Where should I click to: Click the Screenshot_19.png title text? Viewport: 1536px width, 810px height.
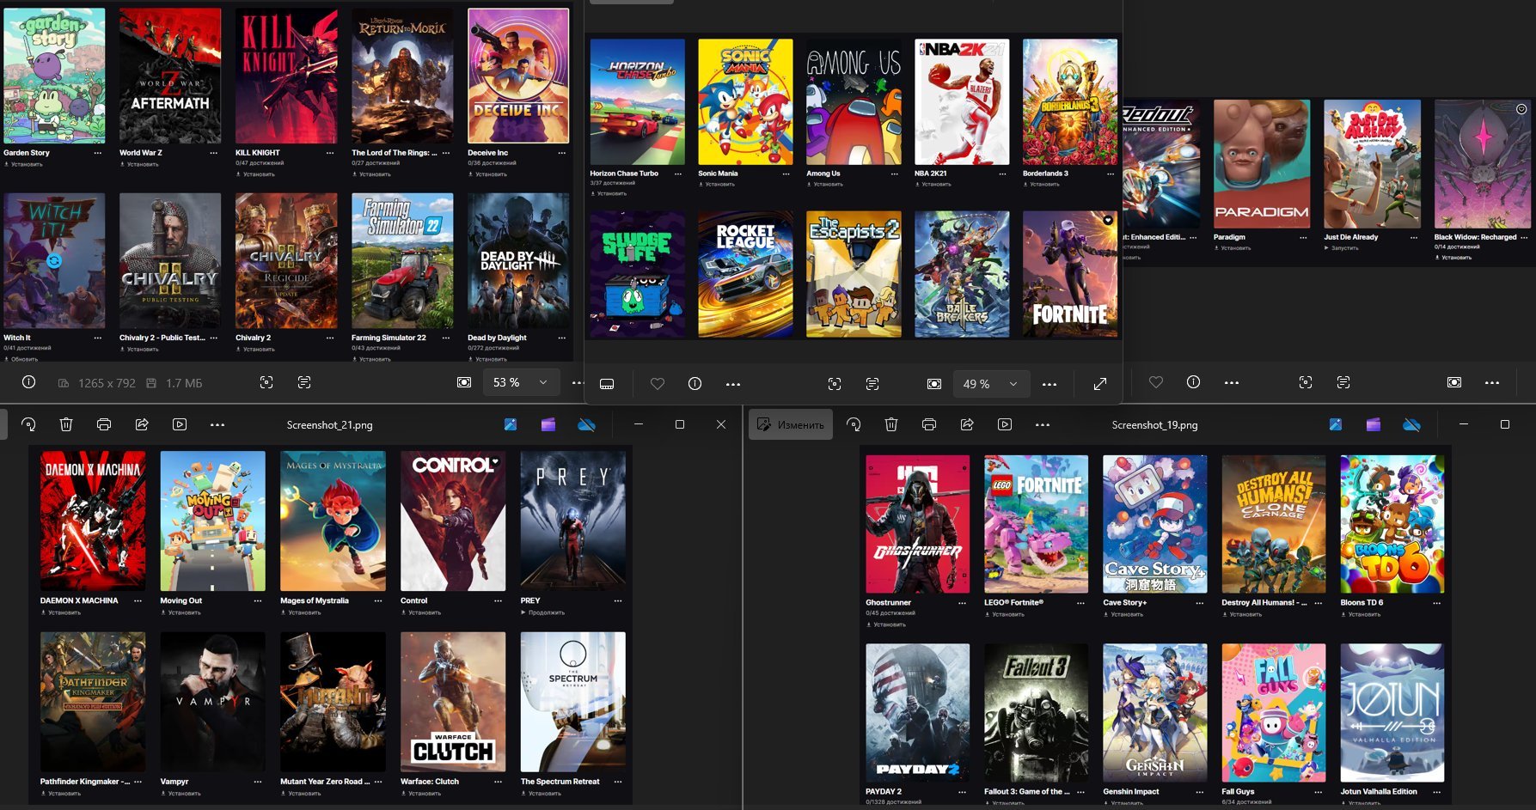point(1154,424)
